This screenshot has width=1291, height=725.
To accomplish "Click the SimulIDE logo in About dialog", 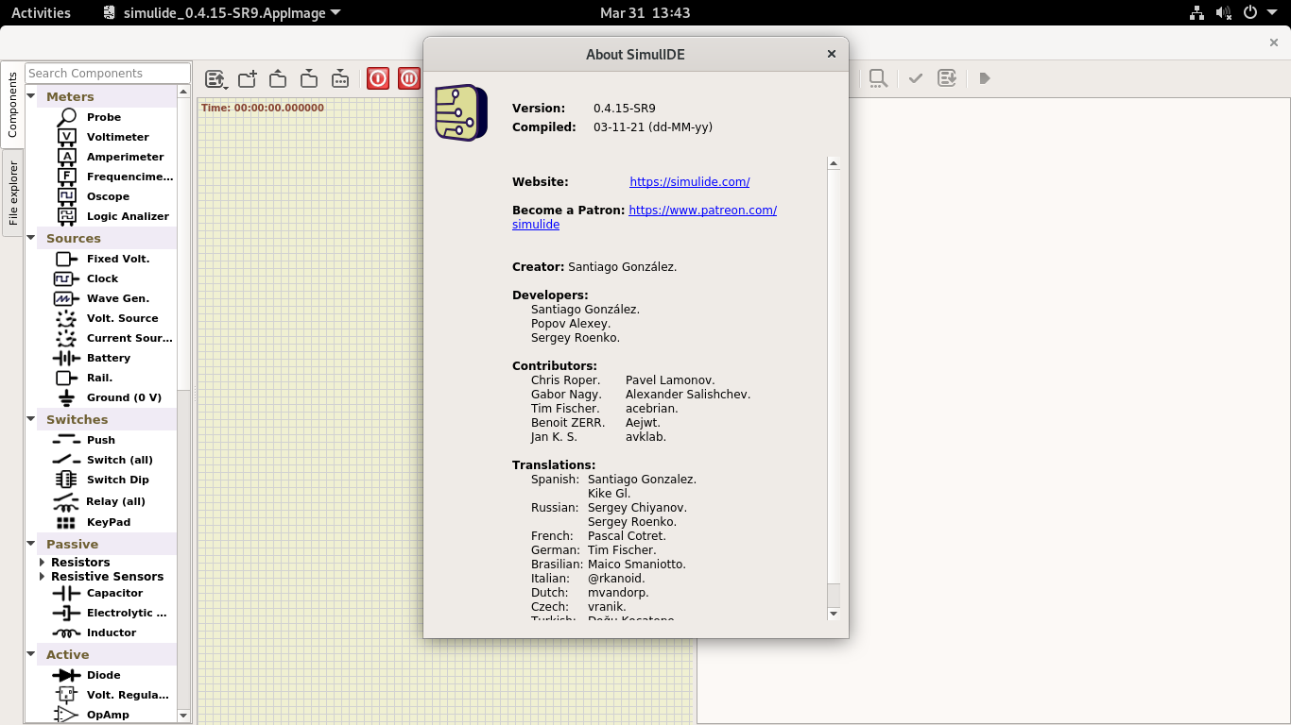I will pos(461,112).
